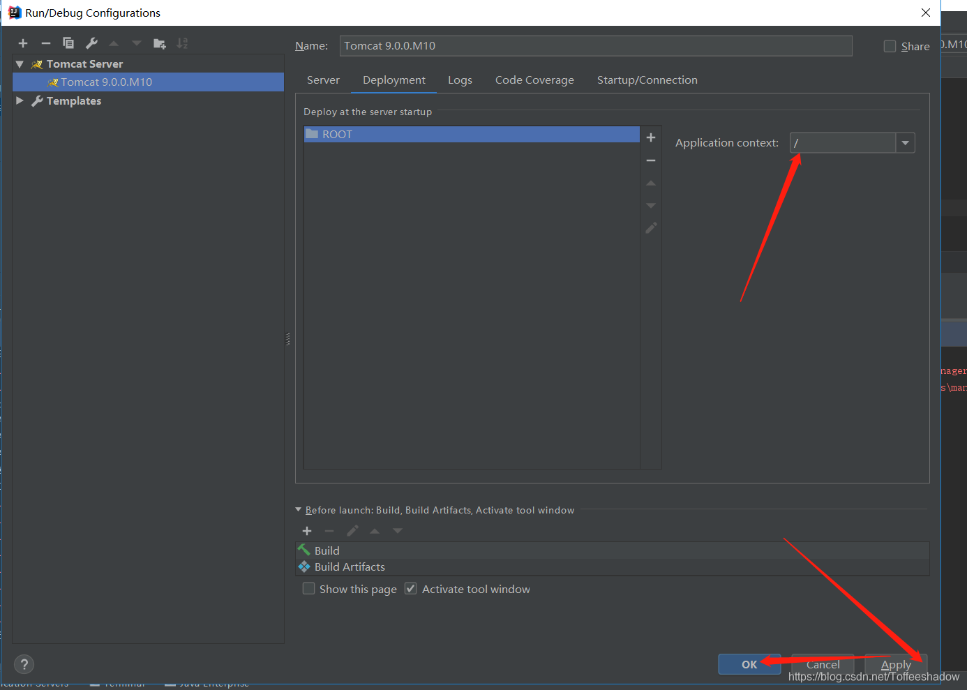
Task: Grab the vertical panel splitter handle
Action: [288, 339]
